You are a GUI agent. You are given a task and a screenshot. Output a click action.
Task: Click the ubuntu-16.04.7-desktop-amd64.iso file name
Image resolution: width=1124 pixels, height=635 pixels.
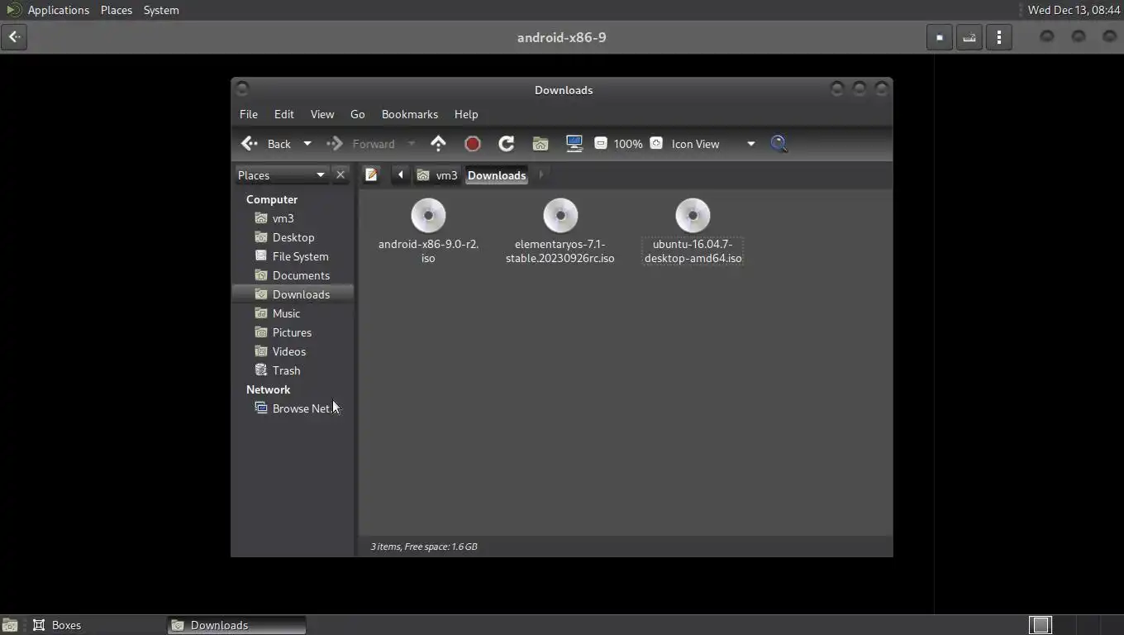[x=693, y=251]
